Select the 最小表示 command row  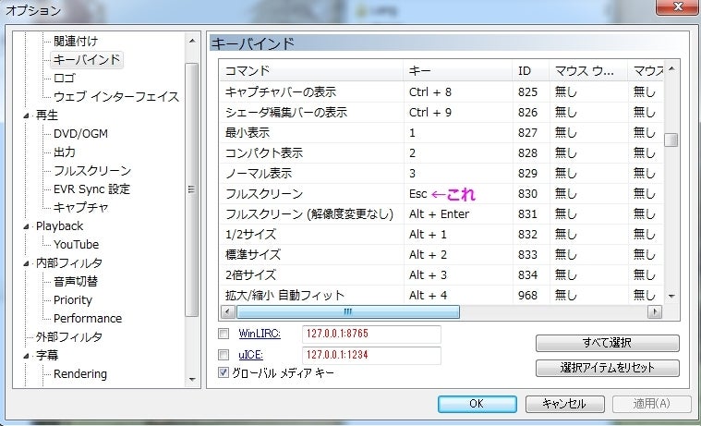[441, 132]
